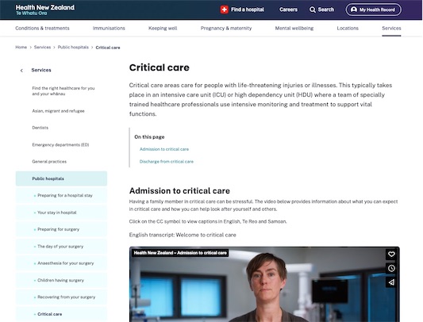Click Admission to critical care section heading
Screen dimensions: 423x322
click(x=179, y=190)
